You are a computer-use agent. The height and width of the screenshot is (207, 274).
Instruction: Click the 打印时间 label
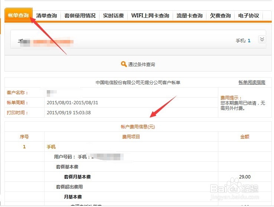pos(17,112)
